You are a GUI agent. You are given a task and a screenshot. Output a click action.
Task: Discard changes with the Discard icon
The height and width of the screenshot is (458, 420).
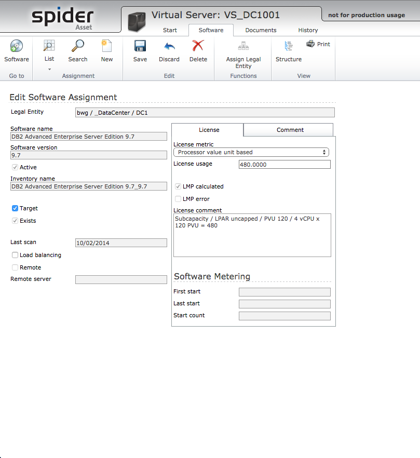tap(169, 47)
